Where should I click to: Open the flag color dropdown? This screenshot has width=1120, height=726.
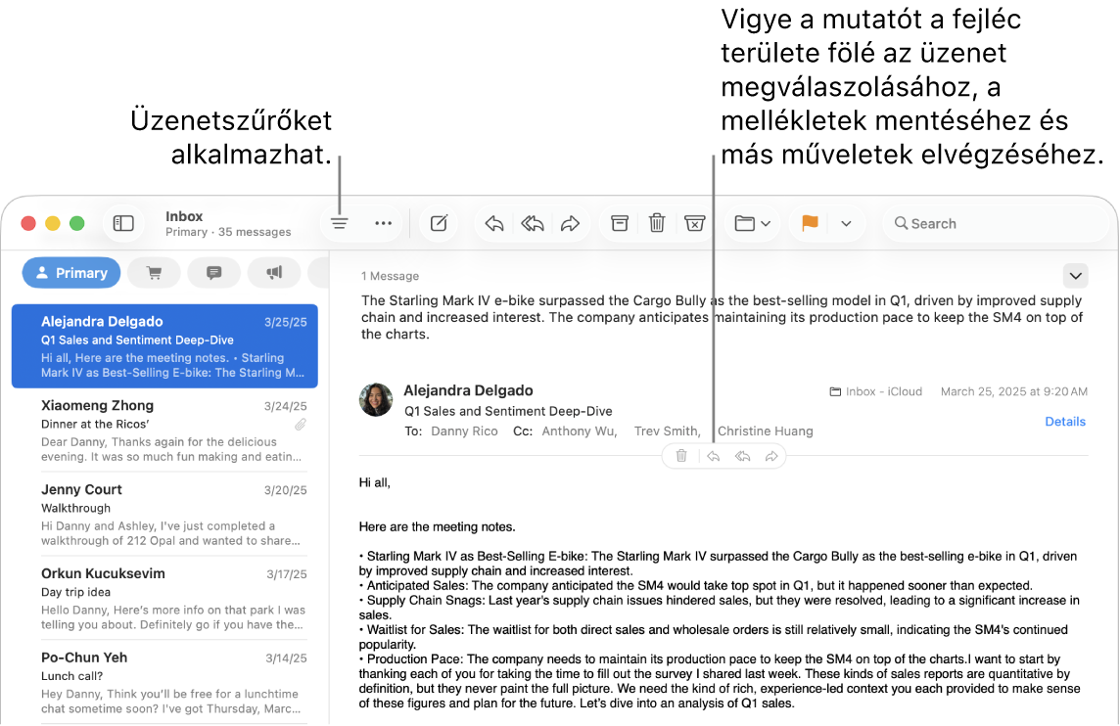coord(845,223)
